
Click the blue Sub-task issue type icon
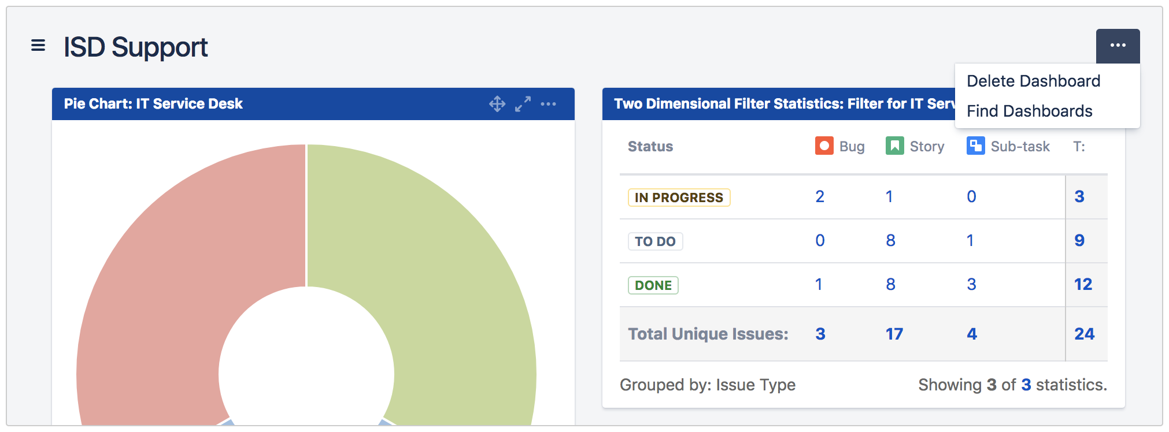click(975, 146)
